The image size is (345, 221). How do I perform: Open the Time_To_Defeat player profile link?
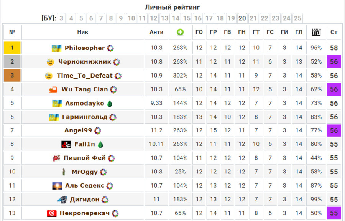tap(84, 76)
